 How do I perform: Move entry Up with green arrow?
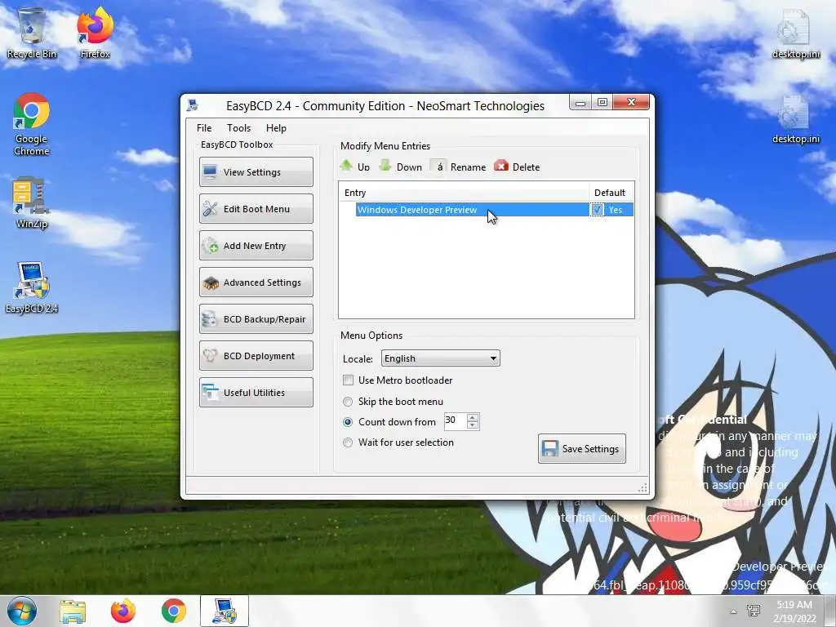355,167
